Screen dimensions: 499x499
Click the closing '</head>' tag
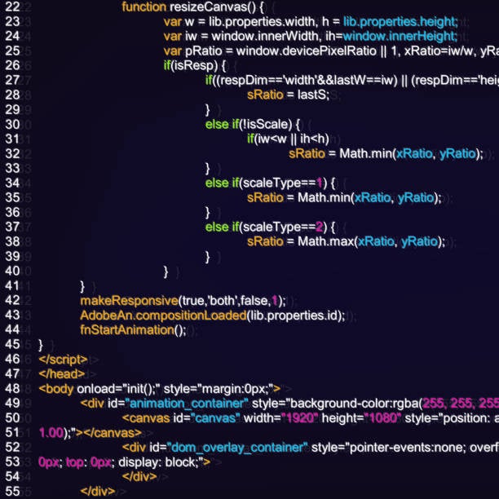pyautogui.click(x=62, y=374)
